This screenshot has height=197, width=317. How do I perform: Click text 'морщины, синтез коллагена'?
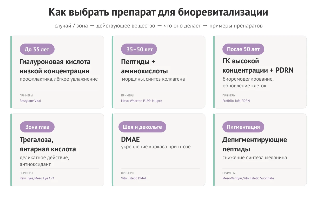153,79
